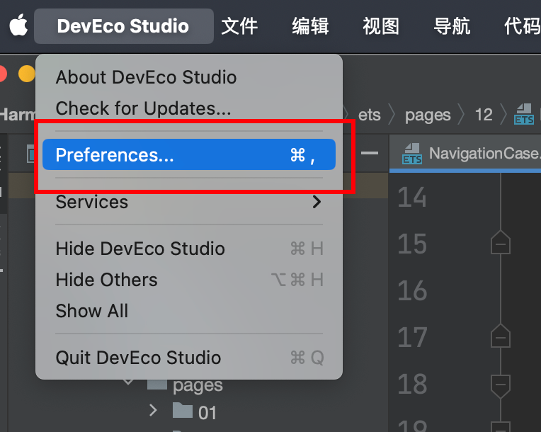541x432 pixels.
Task: Open the Apple menu
Action: pyautogui.click(x=18, y=25)
